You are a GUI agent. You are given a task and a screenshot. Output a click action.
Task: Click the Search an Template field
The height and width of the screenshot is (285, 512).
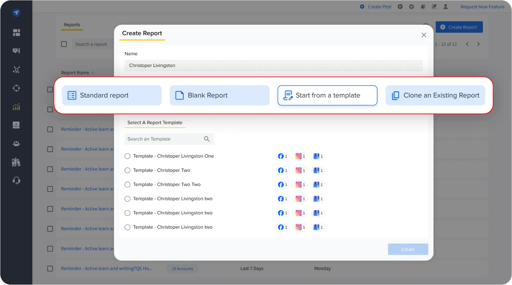tap(169, 139)
